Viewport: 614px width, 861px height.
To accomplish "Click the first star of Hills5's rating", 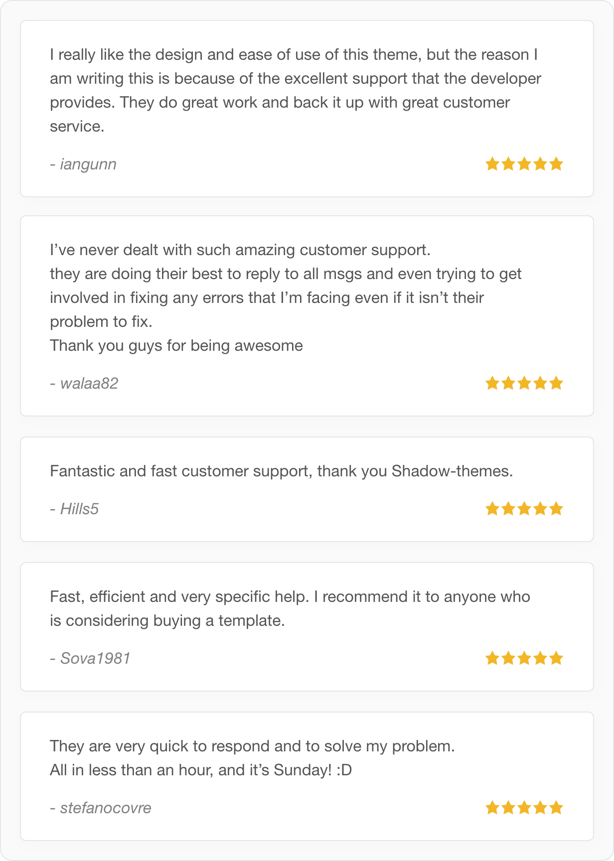I will click(492, 509).
